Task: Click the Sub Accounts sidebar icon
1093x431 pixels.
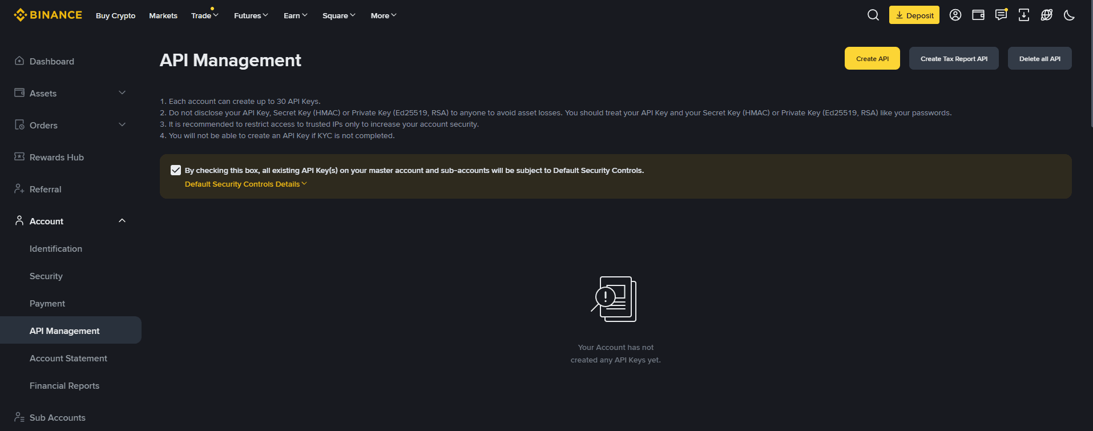Action: click(19, 417)
